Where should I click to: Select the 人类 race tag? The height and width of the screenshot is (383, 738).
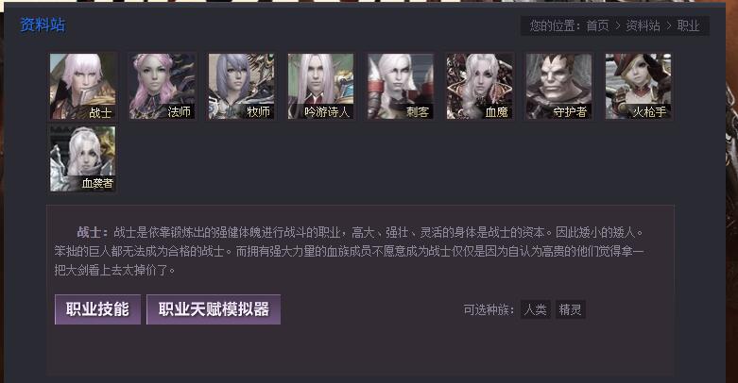(536, 309)
